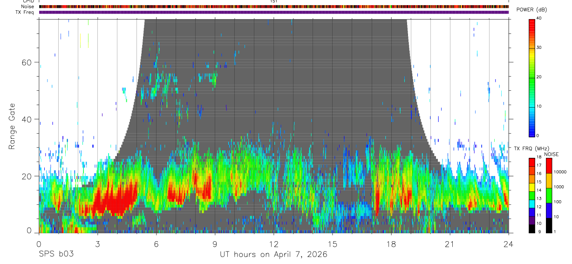Click the 'POWER (dB)' legend title
Screen dimensions: 572x264
point(531,10)
